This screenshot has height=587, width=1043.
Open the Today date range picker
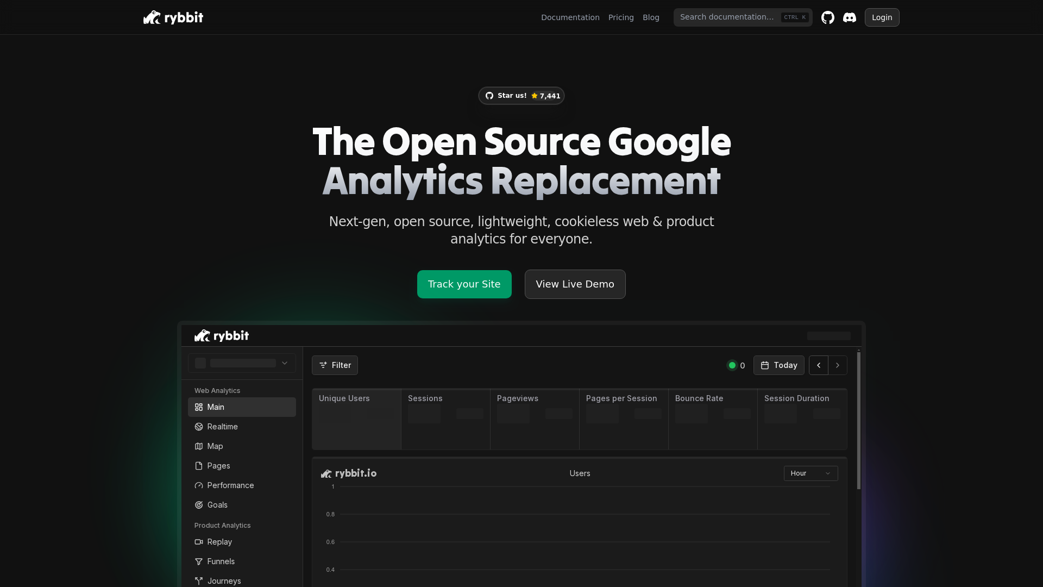[778, 365]
